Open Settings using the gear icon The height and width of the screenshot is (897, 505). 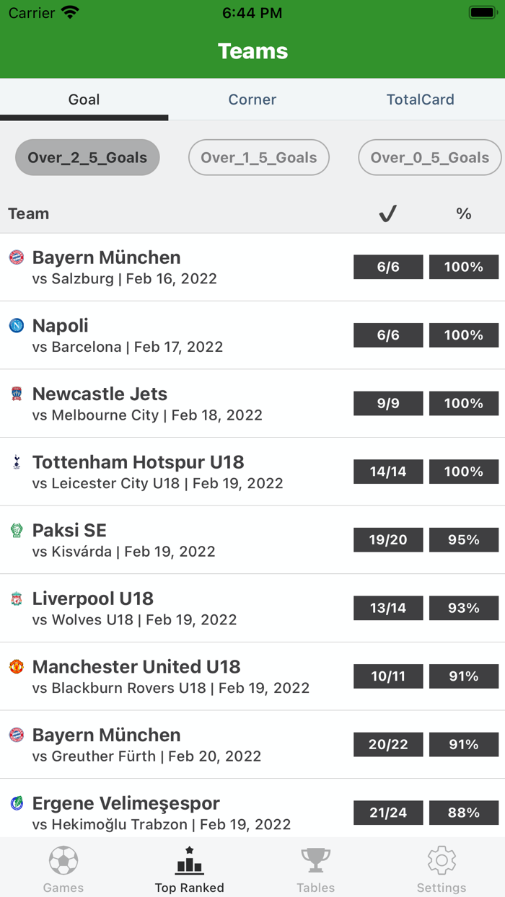[x=442, y=860]
